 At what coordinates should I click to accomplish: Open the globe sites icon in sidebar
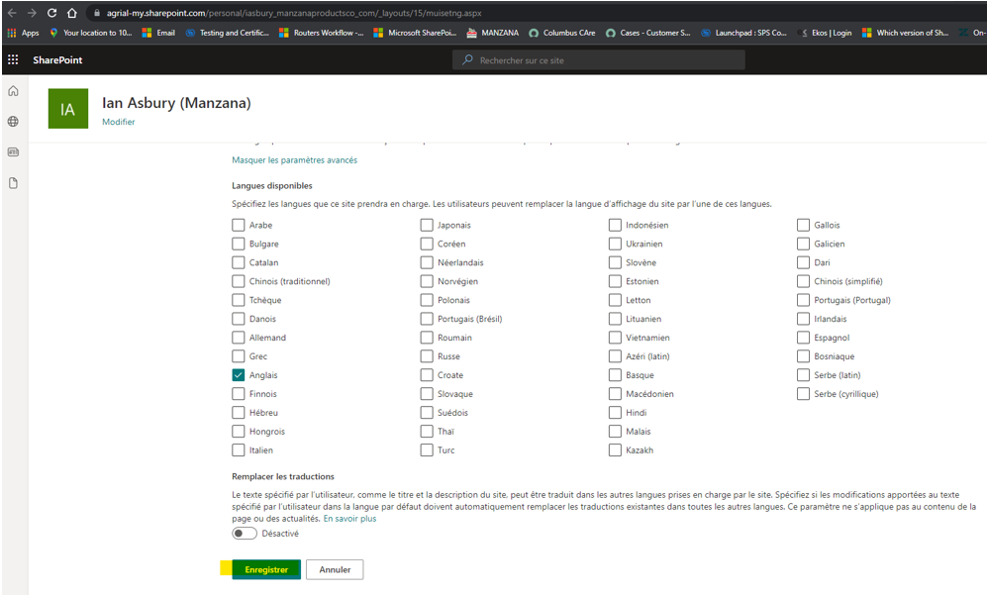[x=13, y=122]
